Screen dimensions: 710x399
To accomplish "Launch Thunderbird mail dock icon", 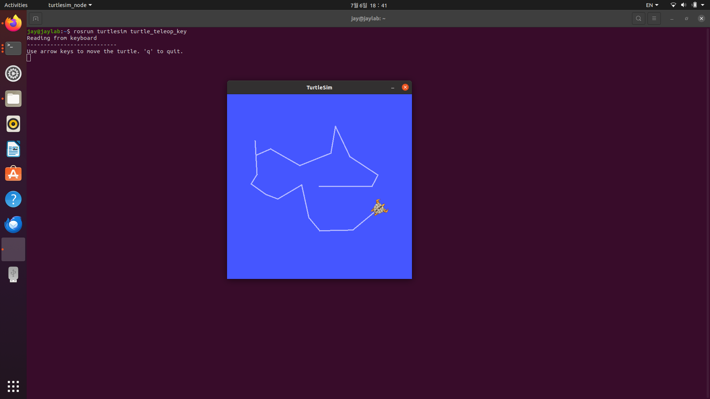I will point(13,224).
